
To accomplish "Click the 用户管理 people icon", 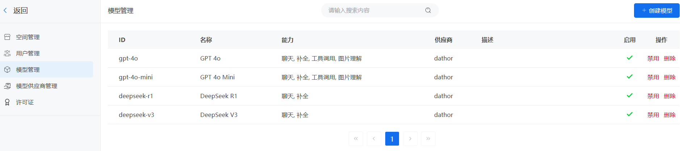I will coord(7,53).
